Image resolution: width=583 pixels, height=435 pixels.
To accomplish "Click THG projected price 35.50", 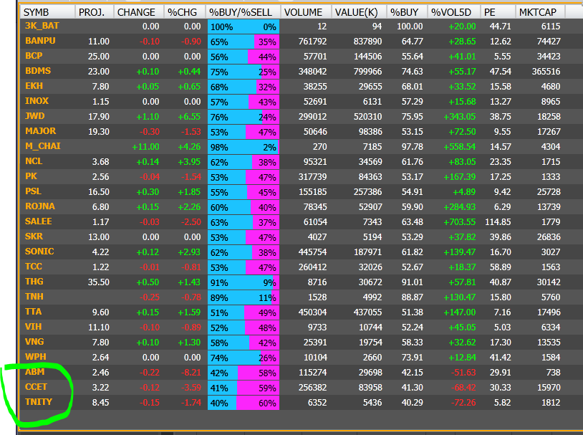I will pyautogui.click(x=99, y=282).
